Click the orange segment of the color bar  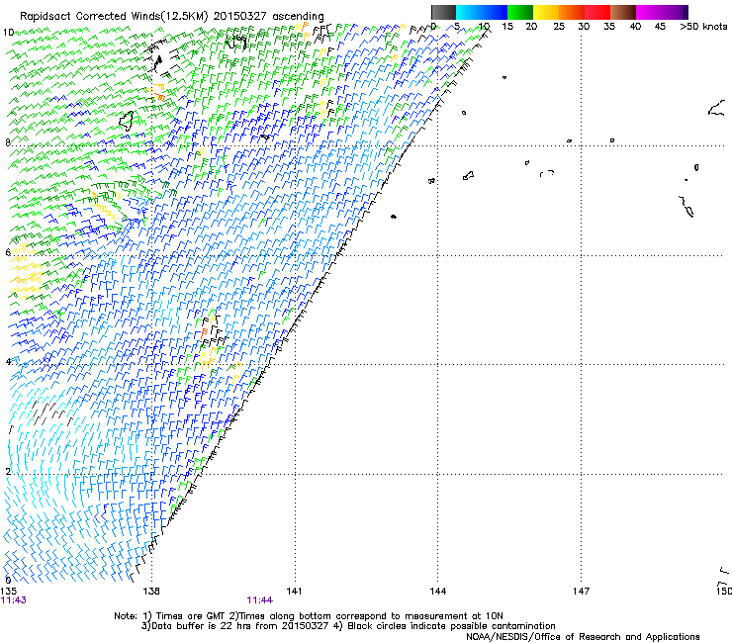(572, 12)
